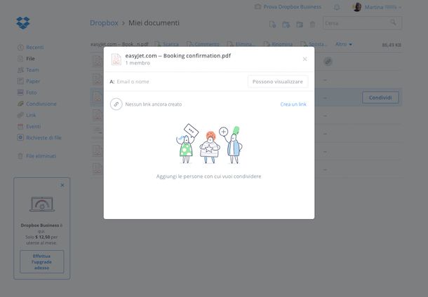Click the new folder toolbar icon

[300, 25]
